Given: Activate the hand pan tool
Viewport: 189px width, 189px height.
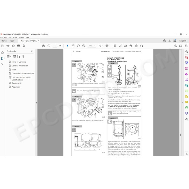Looking at the screenshot, I should coord(73,46).
